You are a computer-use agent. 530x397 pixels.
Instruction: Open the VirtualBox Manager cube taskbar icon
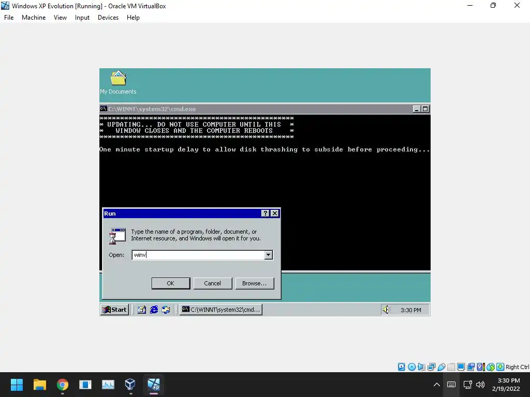(x=130, y=385)
